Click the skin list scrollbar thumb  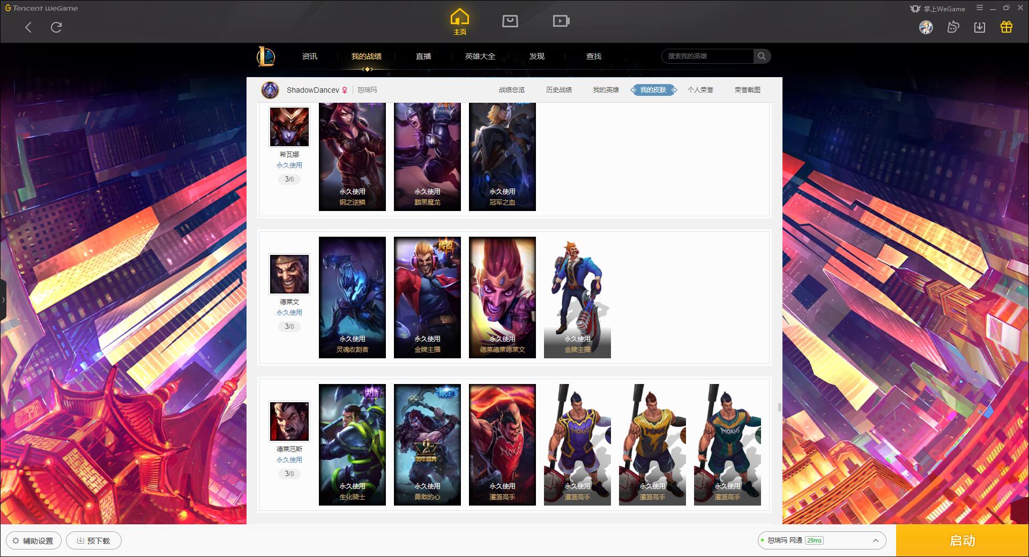[x=779, y=408]
